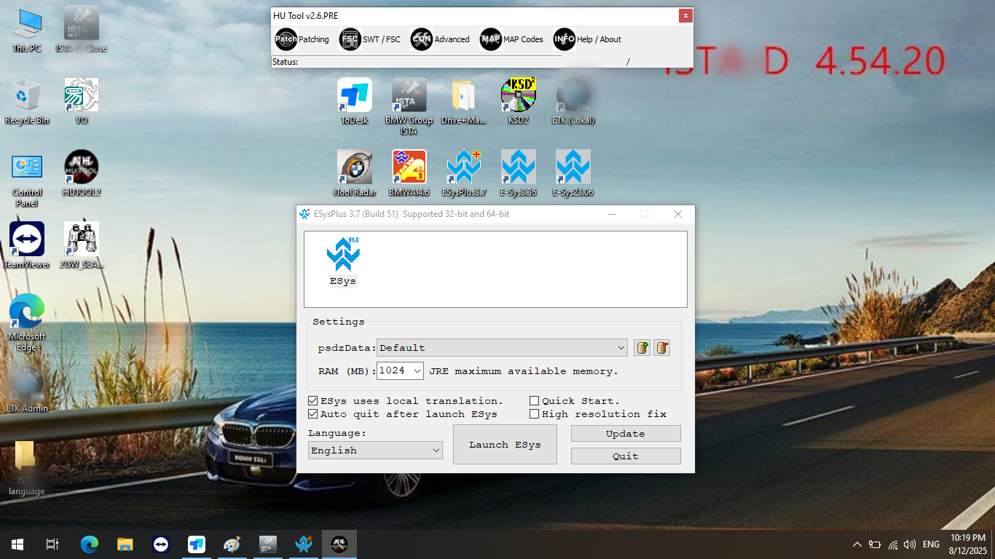
Task: Expand the Language dropdown
Action: [436, 451]
